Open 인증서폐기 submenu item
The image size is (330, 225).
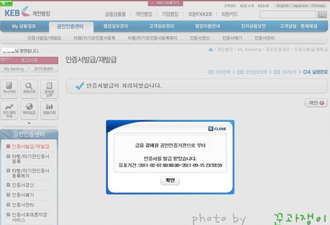232,38
